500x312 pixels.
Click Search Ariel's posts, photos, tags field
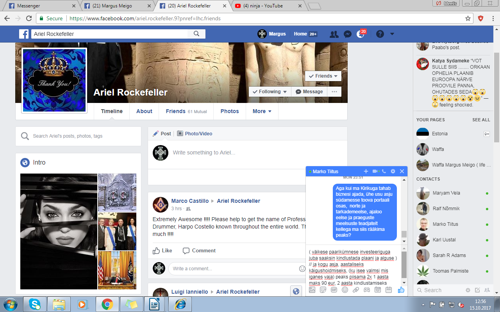[x=78, y=136]
